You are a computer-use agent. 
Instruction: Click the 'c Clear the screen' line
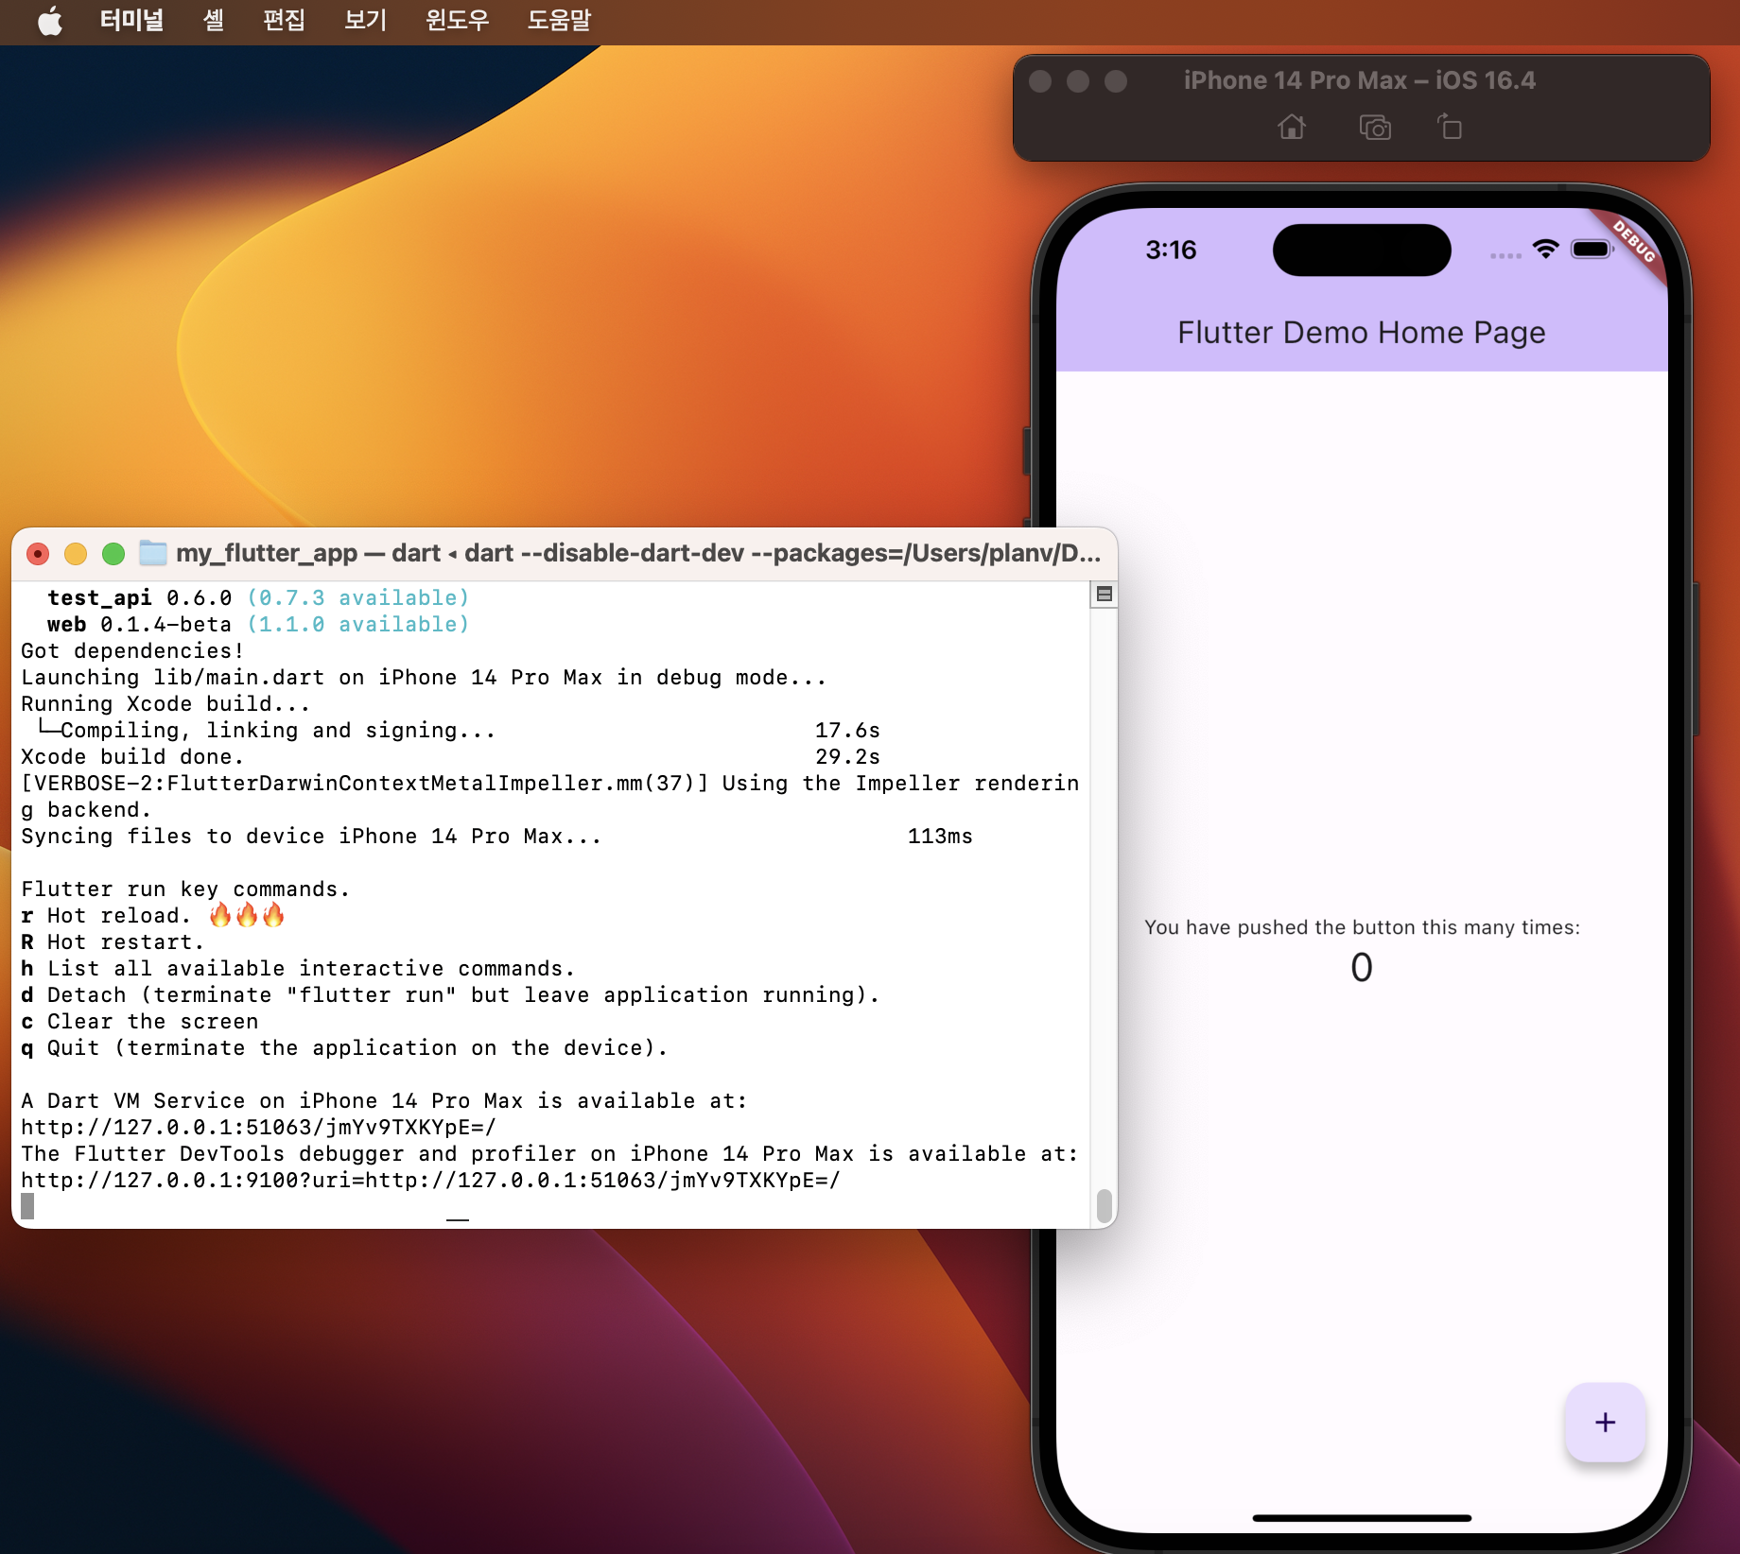pos(140,1022)
